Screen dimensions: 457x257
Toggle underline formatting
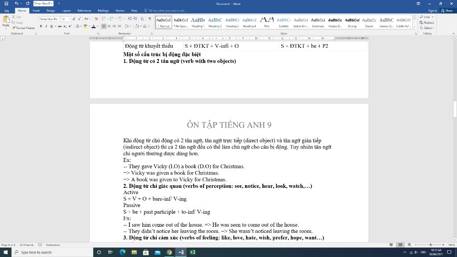click(x=51, y=26)
